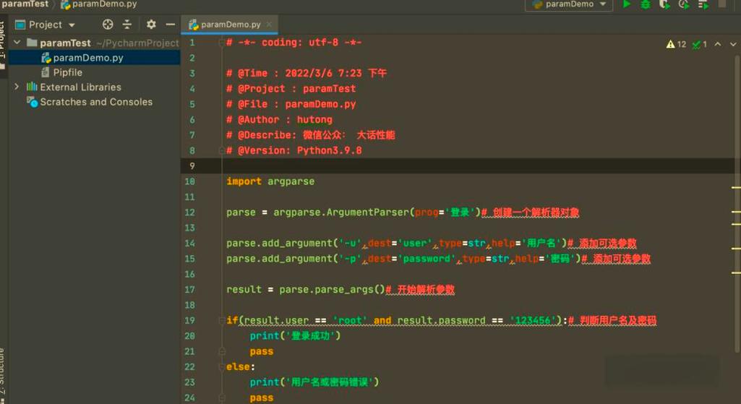Click the '123456' string in line 19
Screen dimensions: 741x404
point(533,320)
